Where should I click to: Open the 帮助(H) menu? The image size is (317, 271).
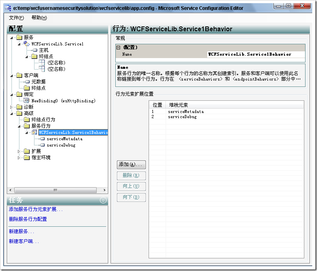click(39, 18)
